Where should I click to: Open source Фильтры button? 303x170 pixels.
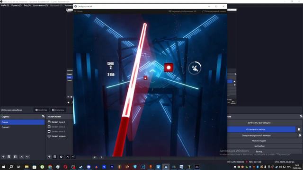58,110
